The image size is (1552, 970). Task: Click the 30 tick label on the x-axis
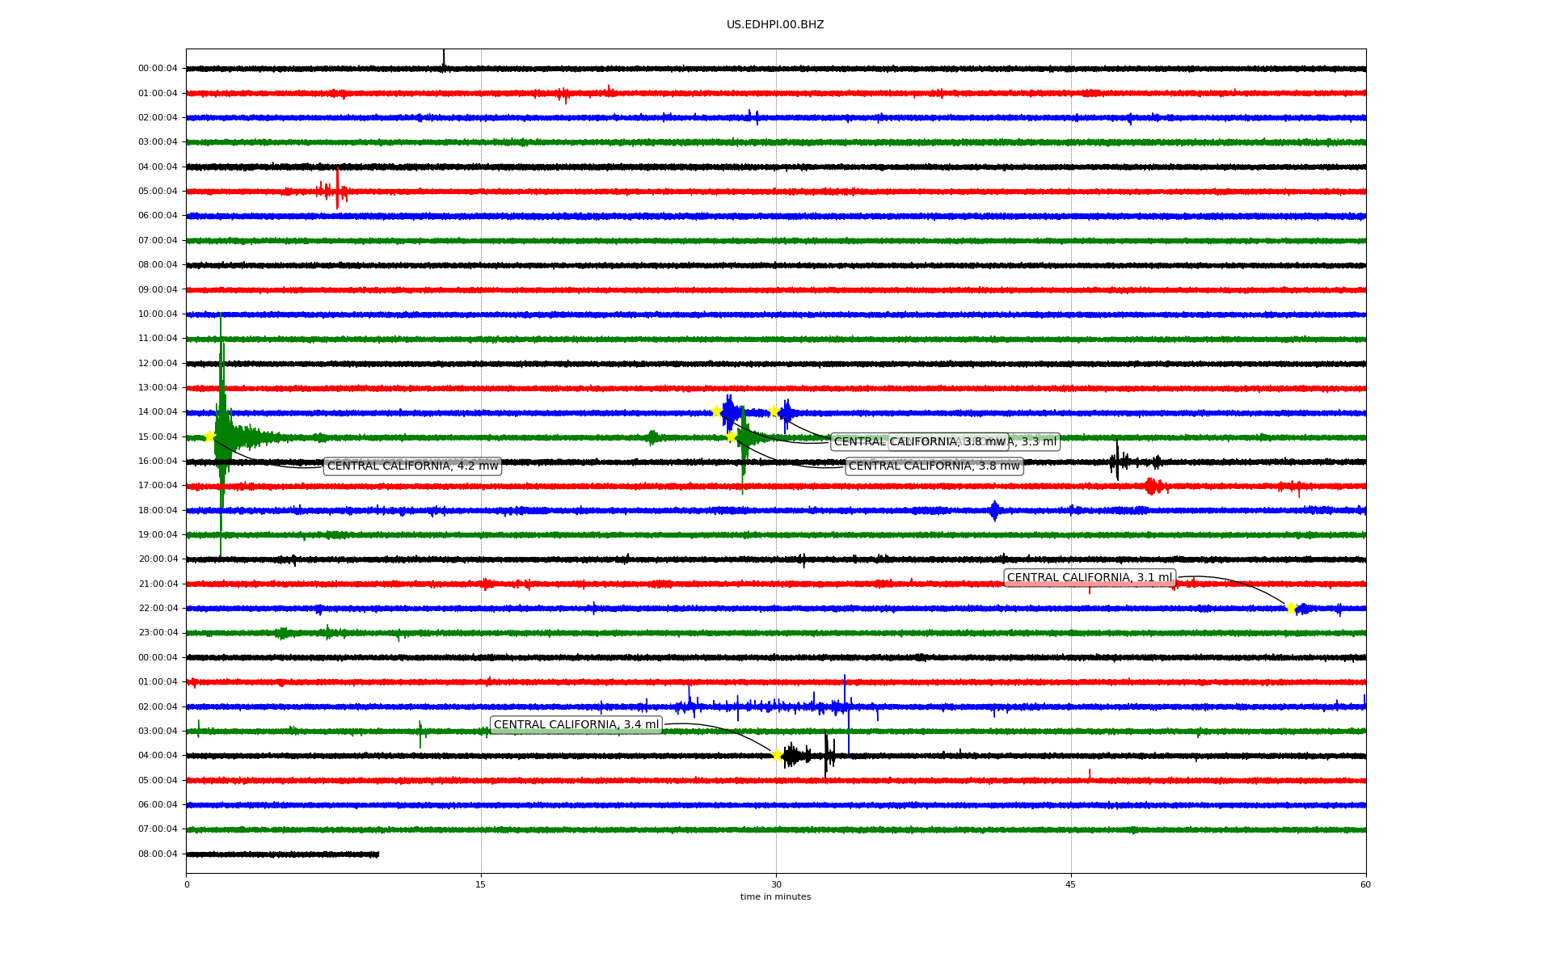coord(776,884)
